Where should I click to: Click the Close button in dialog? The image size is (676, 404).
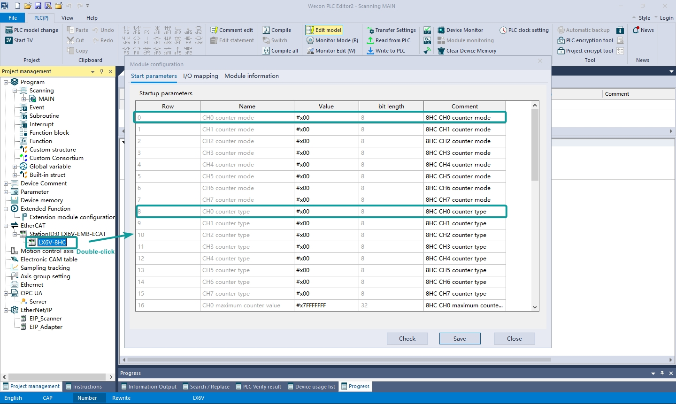pos(515,339)
